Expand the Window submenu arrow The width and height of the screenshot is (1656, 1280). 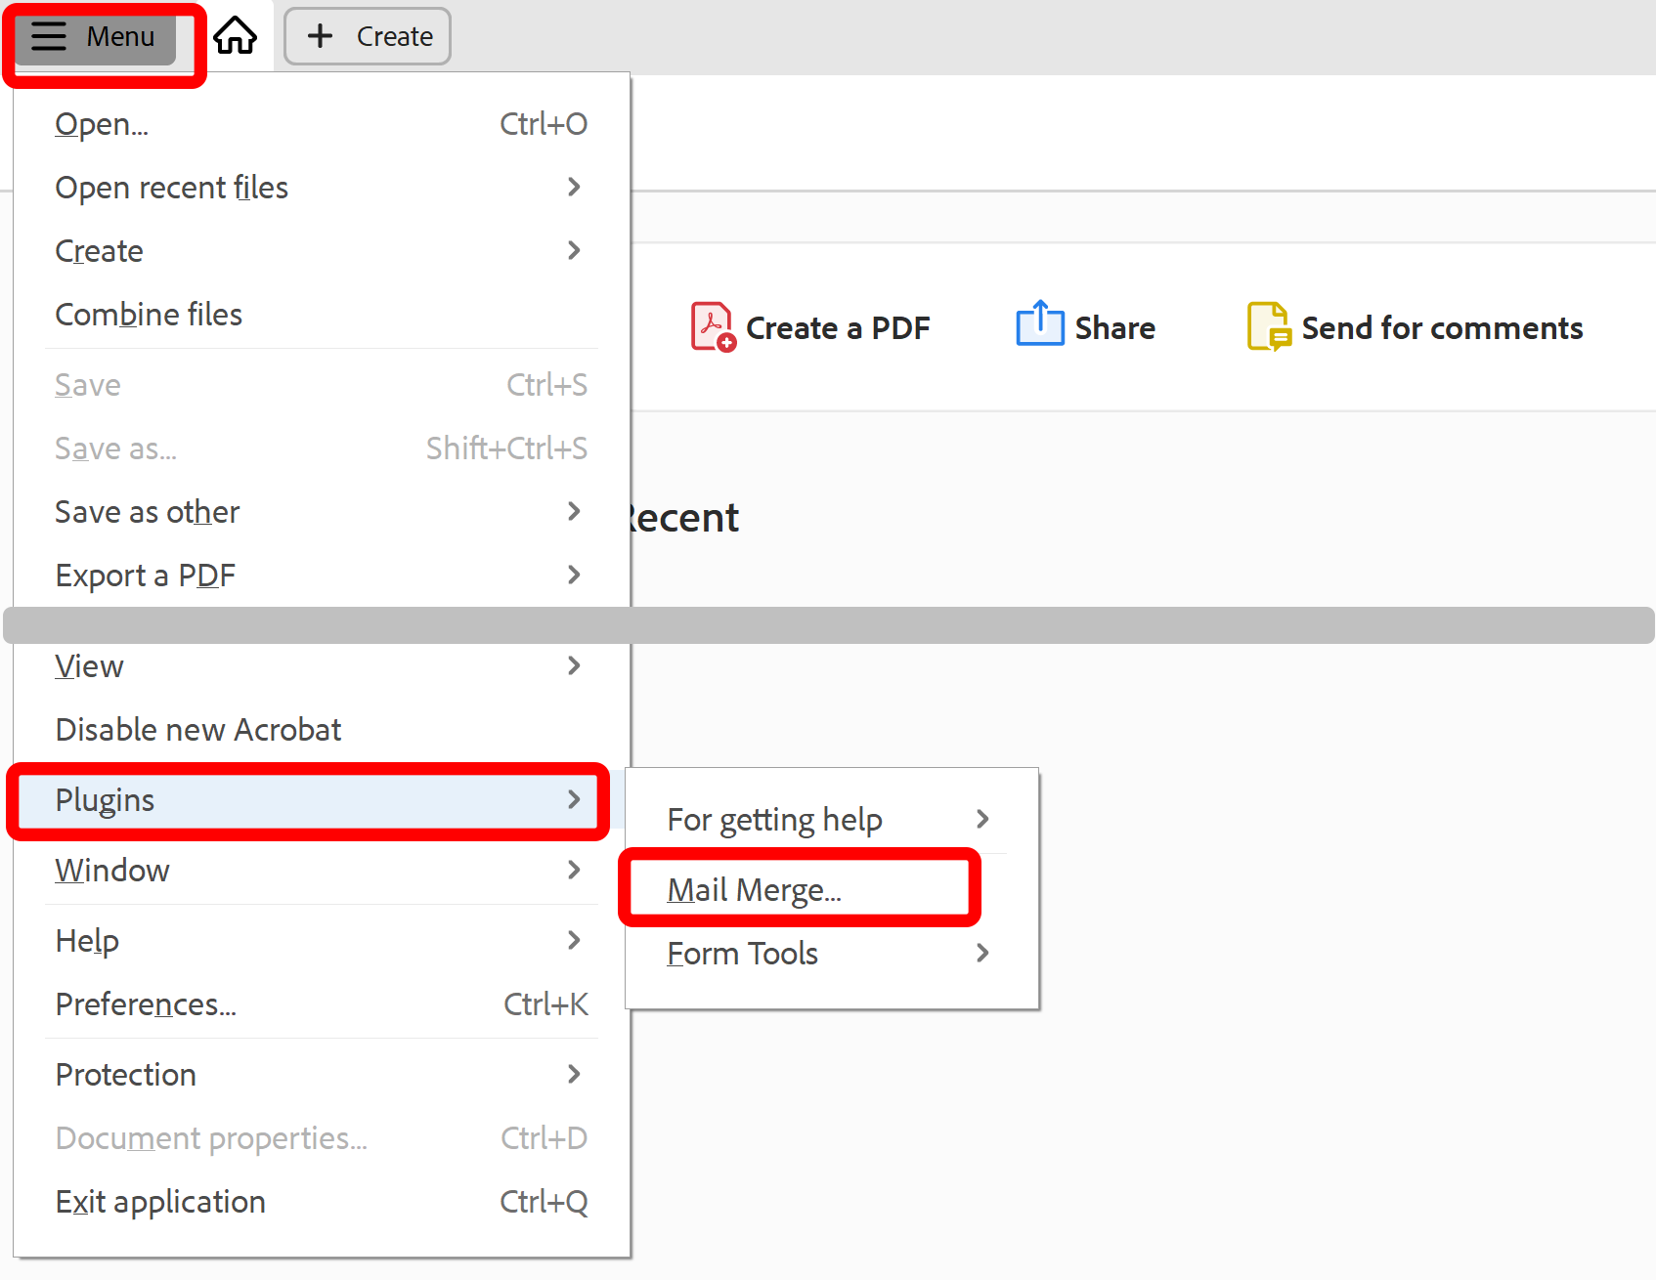tap(574, 870)
